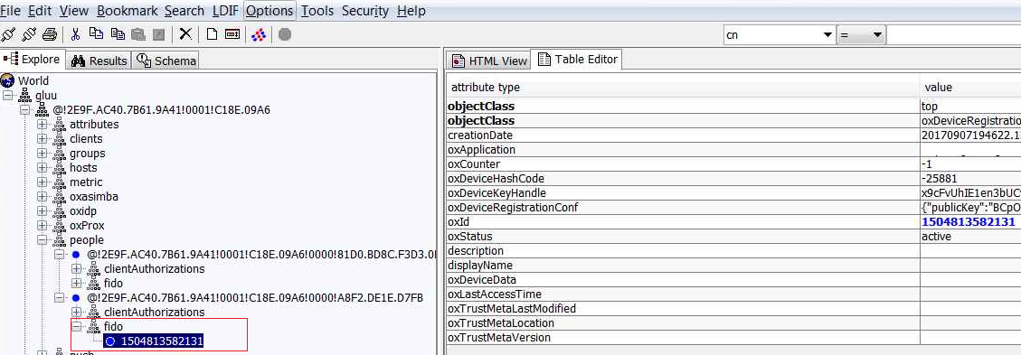1021x355 pixels.
Task: Open the LDIF menu
Action: [x=225, y=11]
